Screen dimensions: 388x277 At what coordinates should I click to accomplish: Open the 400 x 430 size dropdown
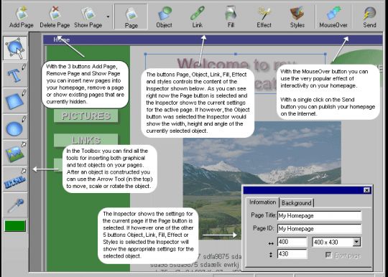click(x=356, y=242)
